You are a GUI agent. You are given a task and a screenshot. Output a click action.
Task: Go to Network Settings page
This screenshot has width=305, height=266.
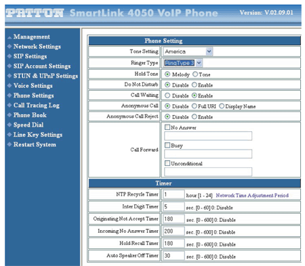click(x=37, y=47)
